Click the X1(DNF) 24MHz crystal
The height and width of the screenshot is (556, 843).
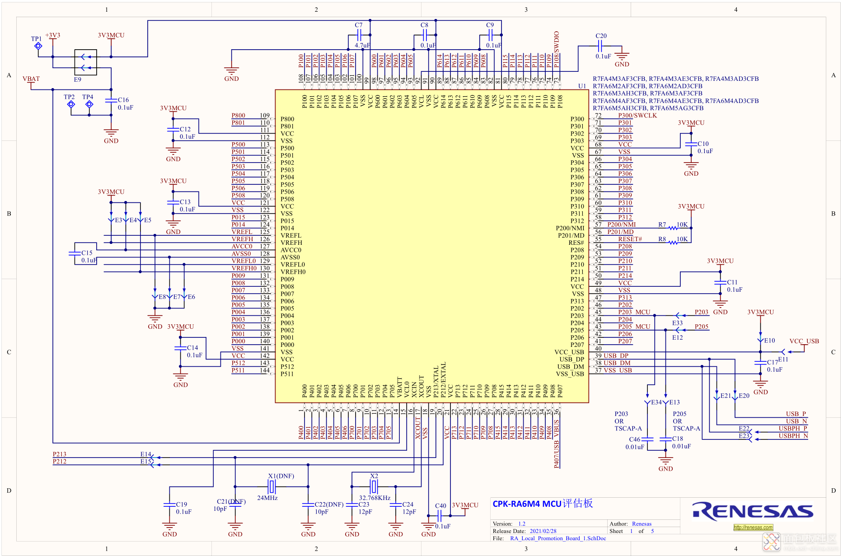click(272, 486)
